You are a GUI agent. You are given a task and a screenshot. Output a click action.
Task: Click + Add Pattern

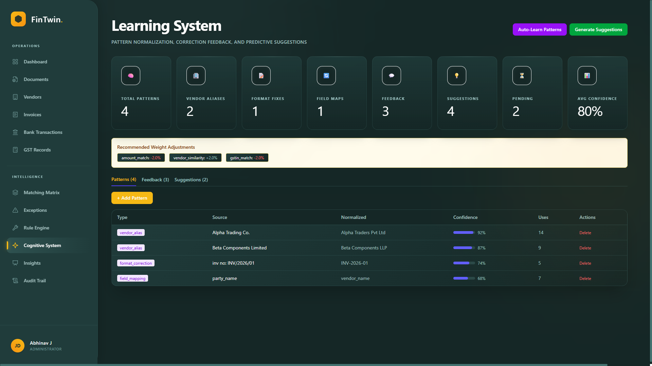tap(132, 198)
